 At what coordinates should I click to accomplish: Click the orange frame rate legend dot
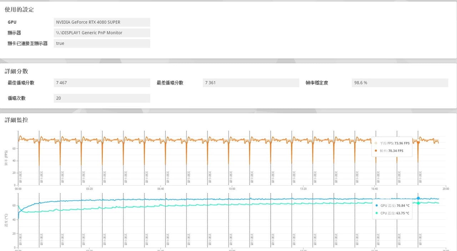(376, 151)
